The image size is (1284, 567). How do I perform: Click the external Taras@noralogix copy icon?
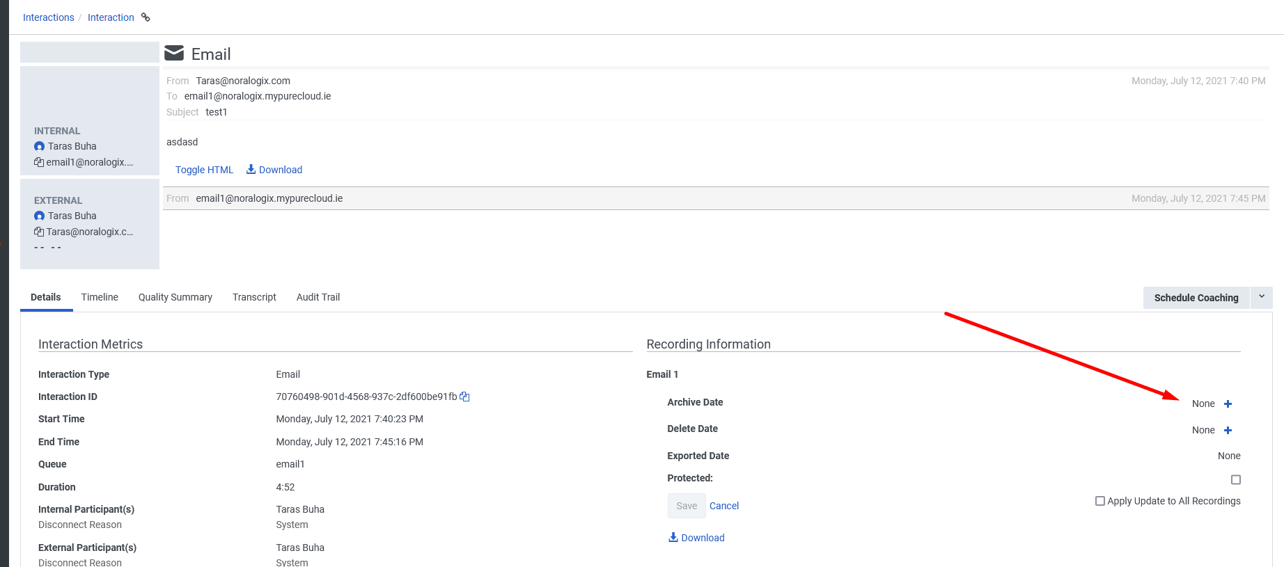click(x=39, y=232)
